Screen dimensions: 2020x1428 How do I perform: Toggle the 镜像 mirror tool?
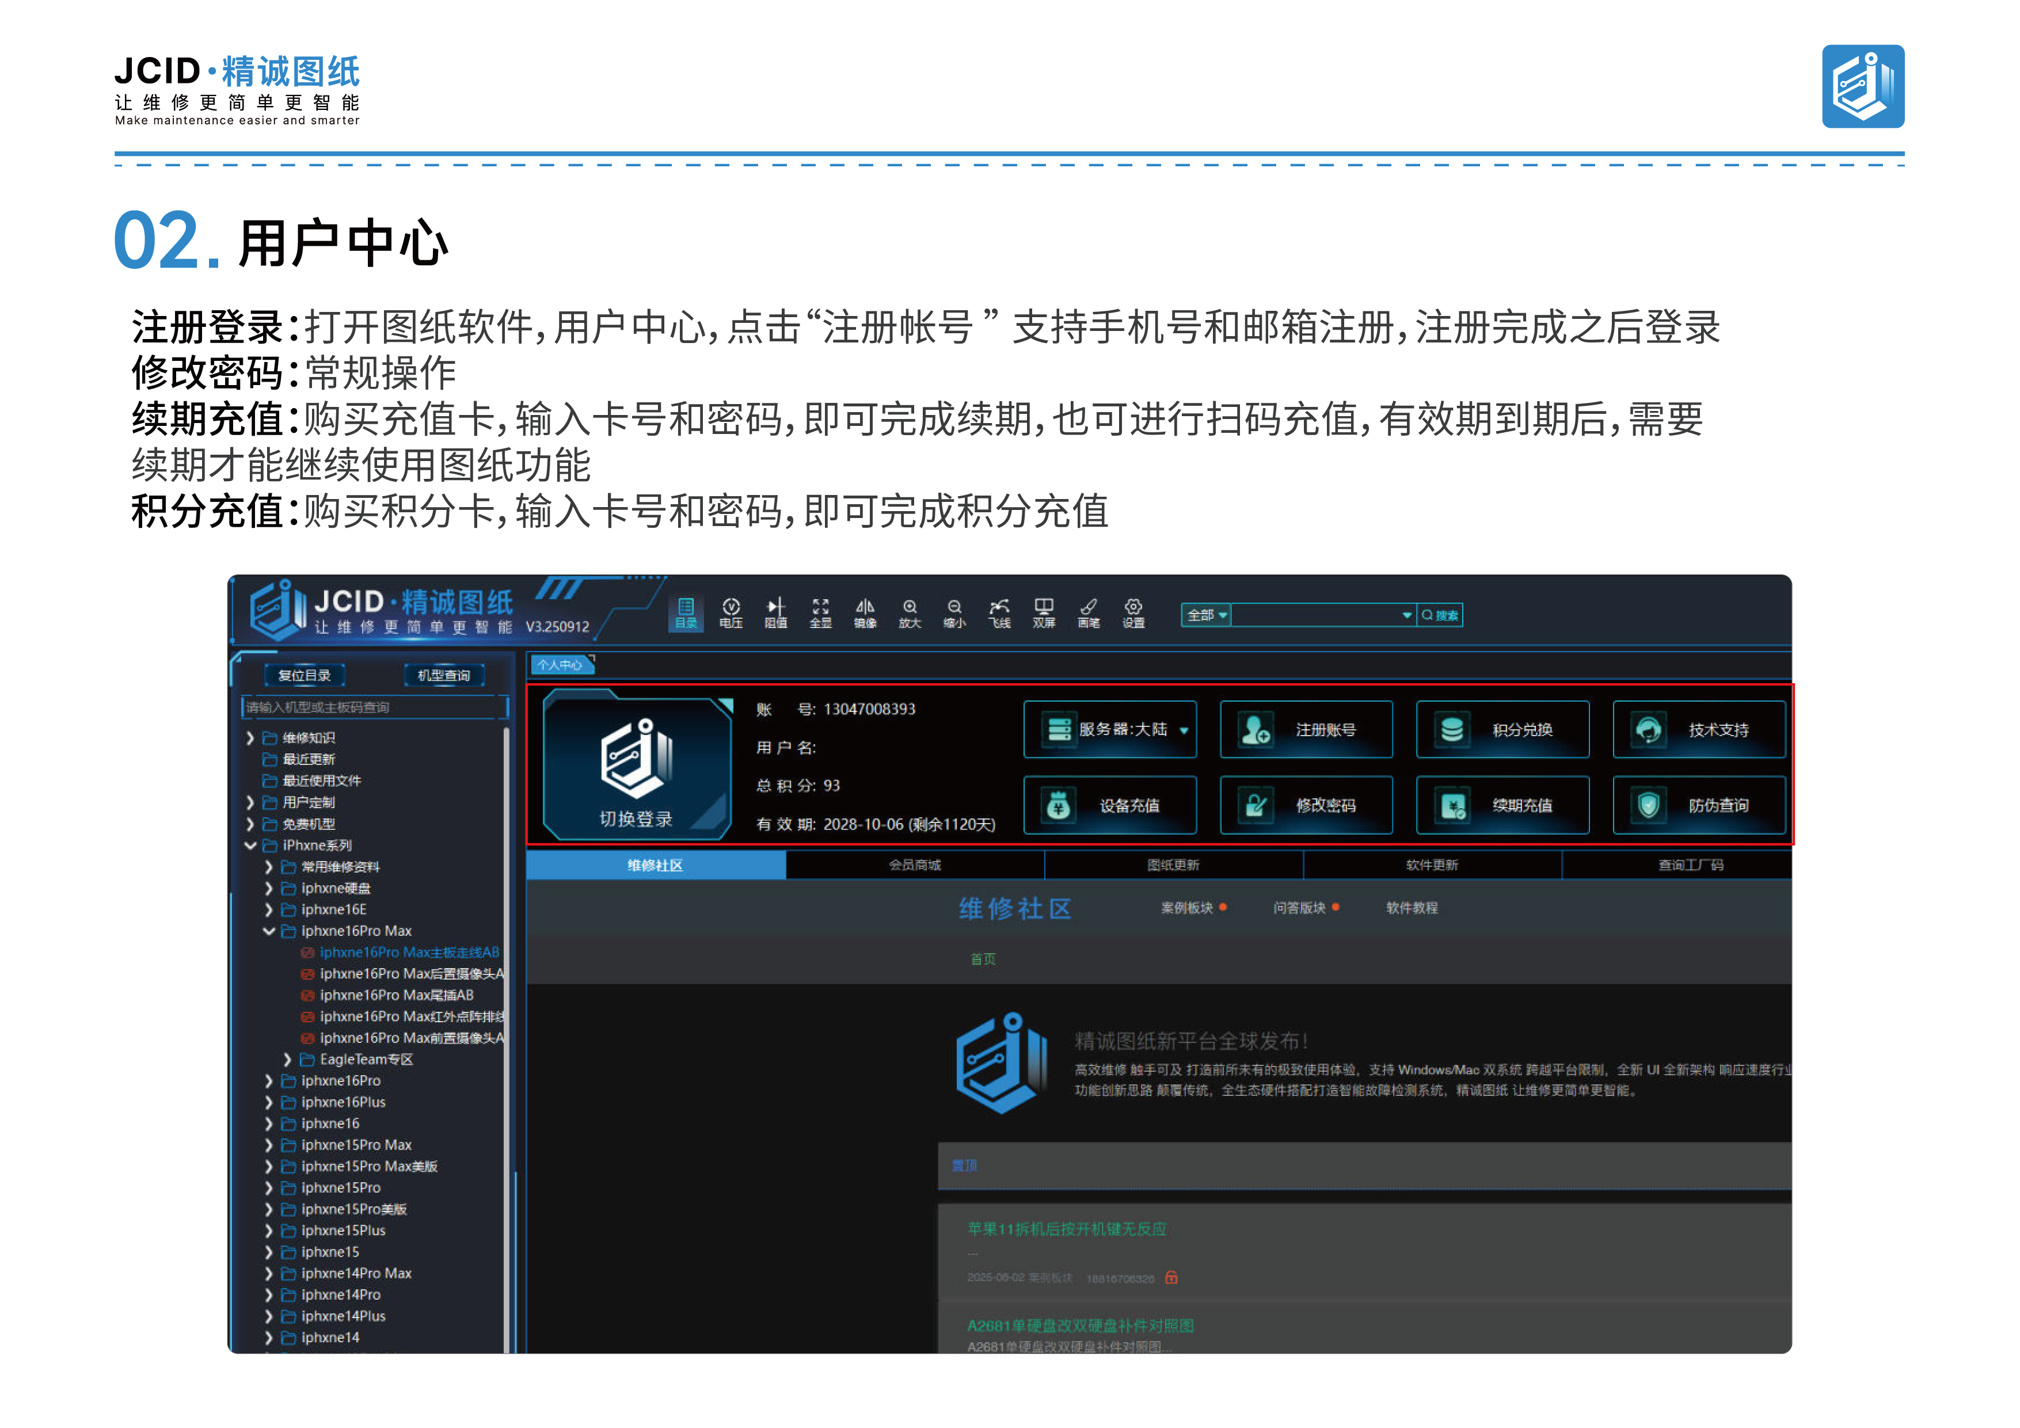coord(865,613)
